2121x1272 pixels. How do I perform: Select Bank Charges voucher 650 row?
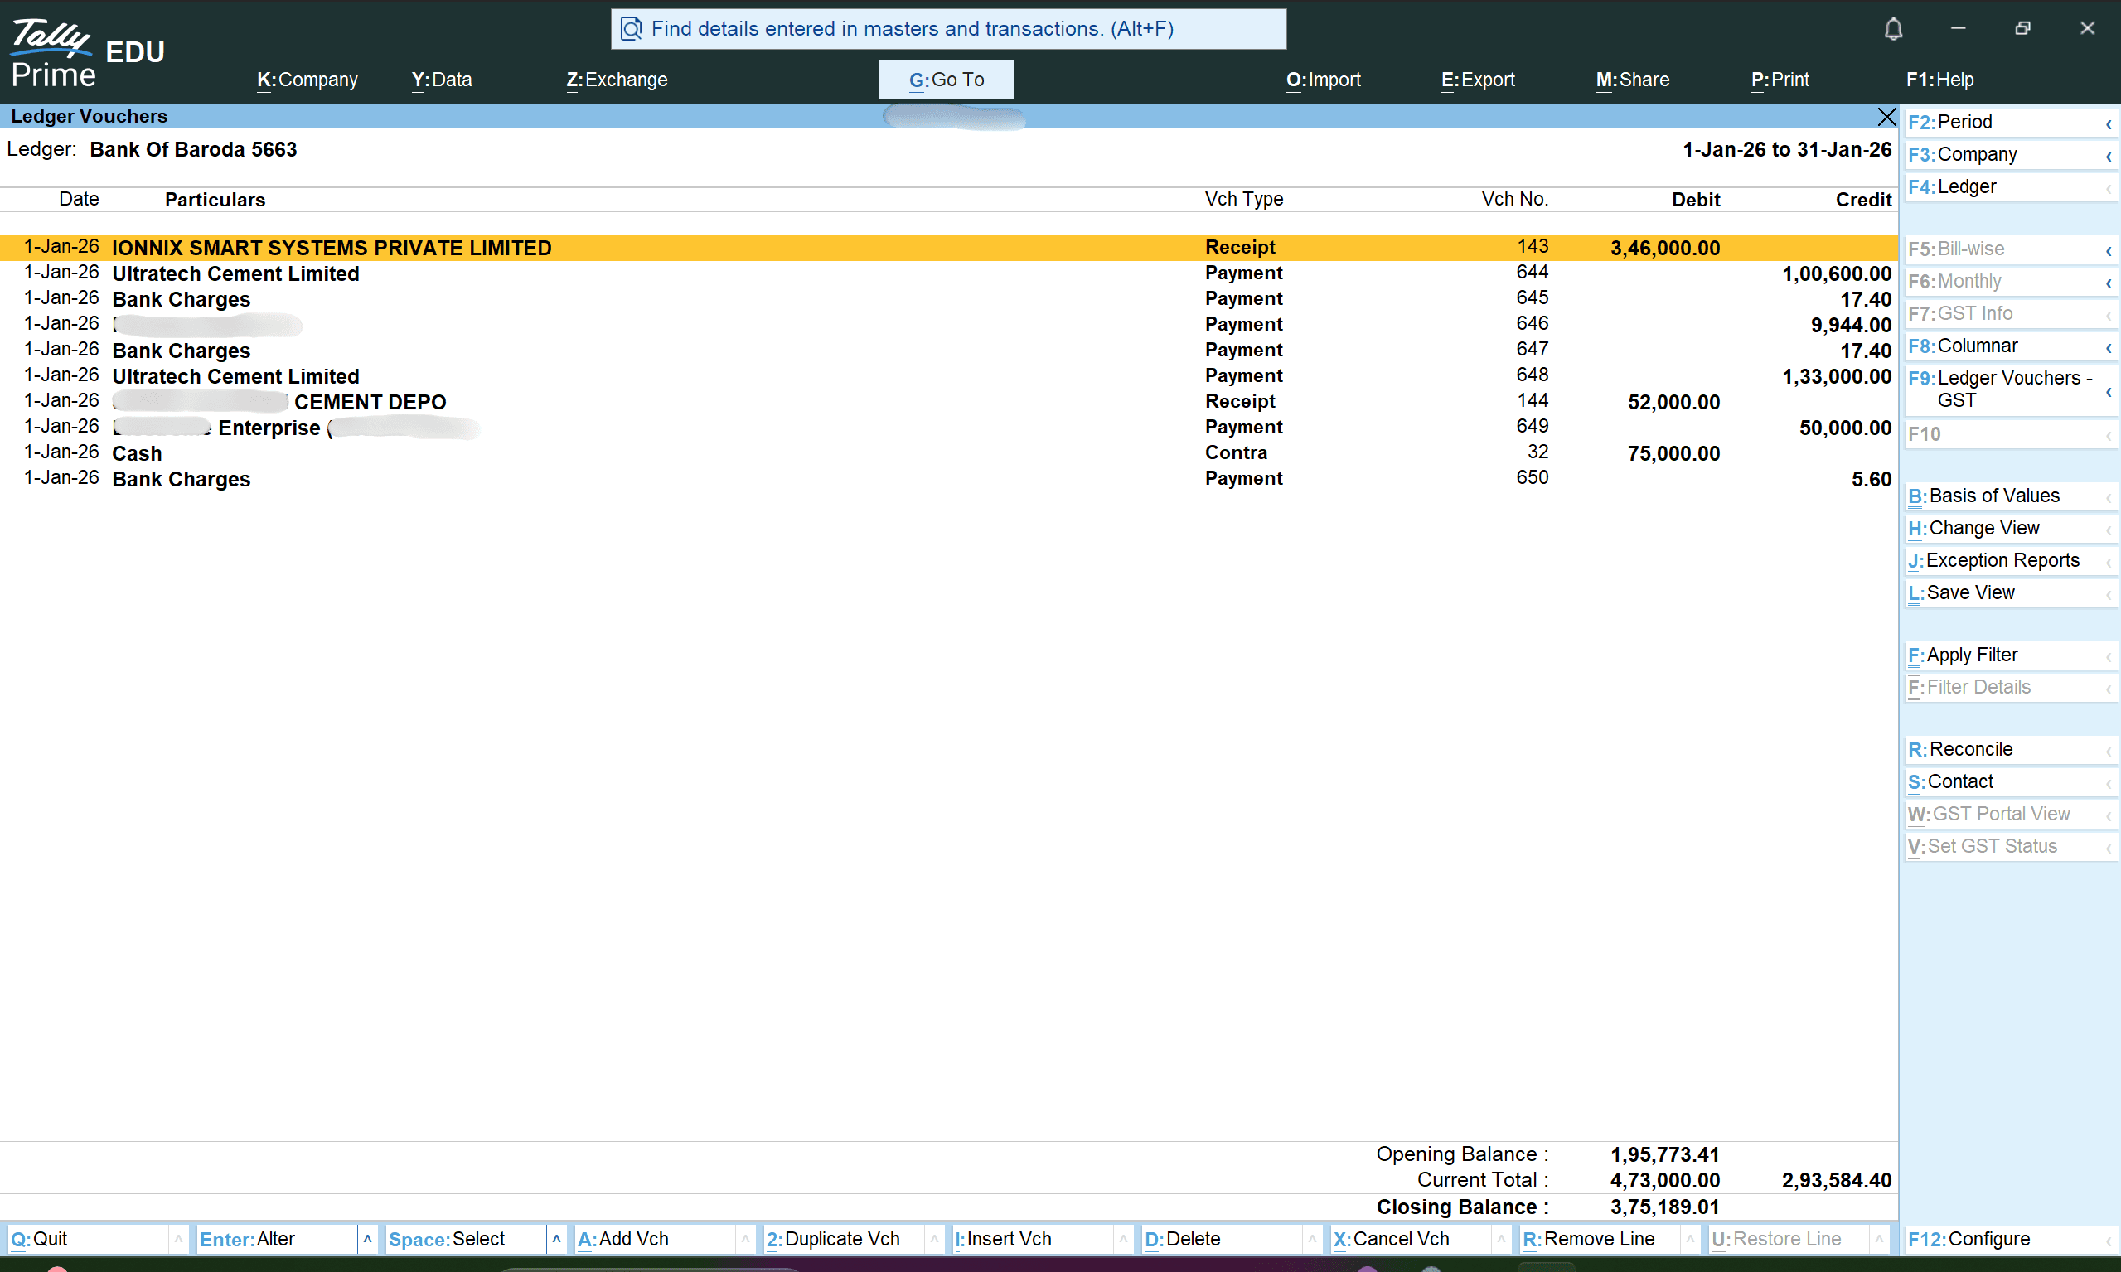coord(948,479)
